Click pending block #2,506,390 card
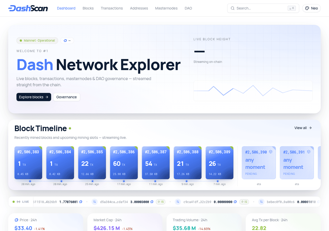Screen dimensions: 329x231 click(x=259, y=163)
